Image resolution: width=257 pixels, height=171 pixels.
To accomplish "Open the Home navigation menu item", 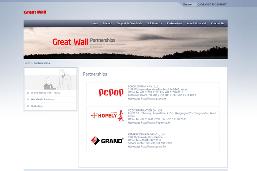I will [95, 24].
